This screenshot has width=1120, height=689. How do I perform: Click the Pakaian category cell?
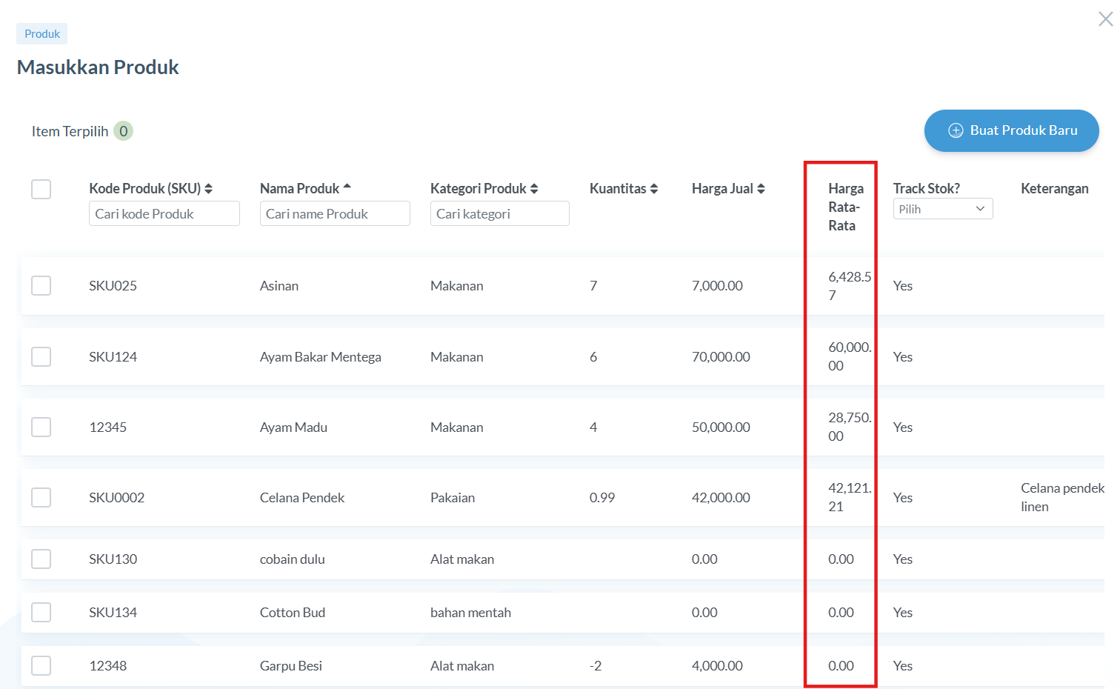(453, 498)
